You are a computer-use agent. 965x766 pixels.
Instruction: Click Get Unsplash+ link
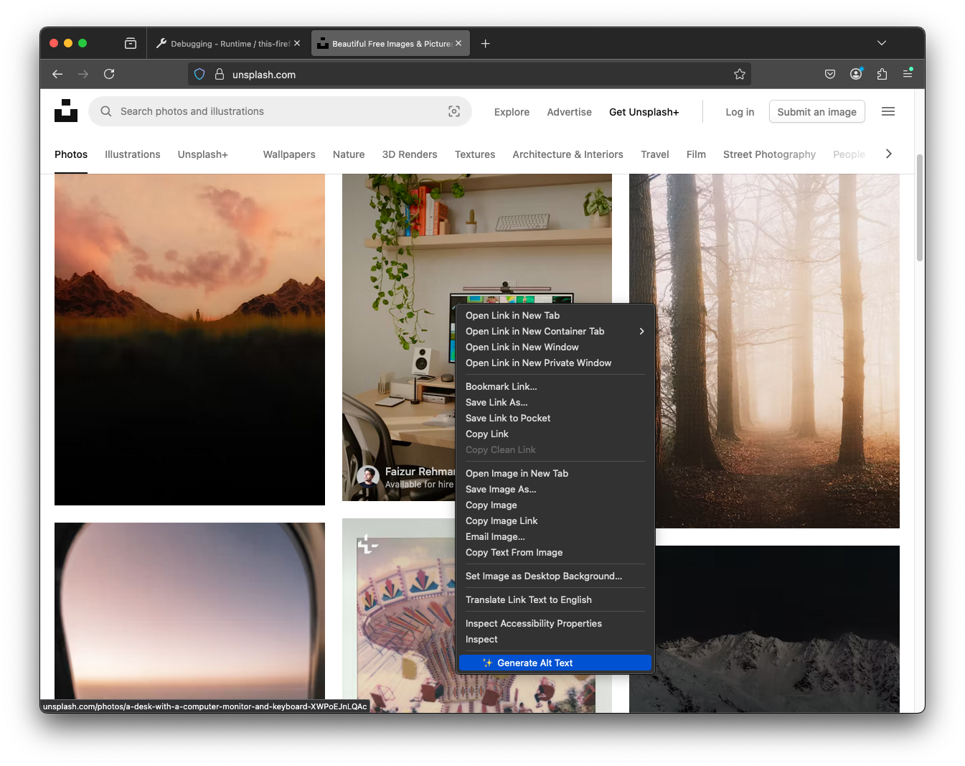click(x=644, y=112)
